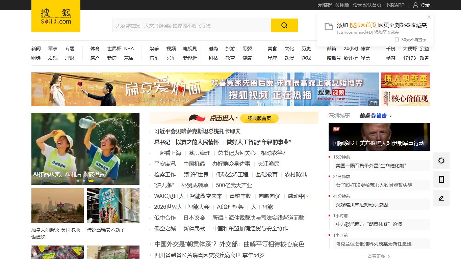Open 英媒曝贝林厄姆动手原因 news
The image size is (461, 259).
pos(362,205)
